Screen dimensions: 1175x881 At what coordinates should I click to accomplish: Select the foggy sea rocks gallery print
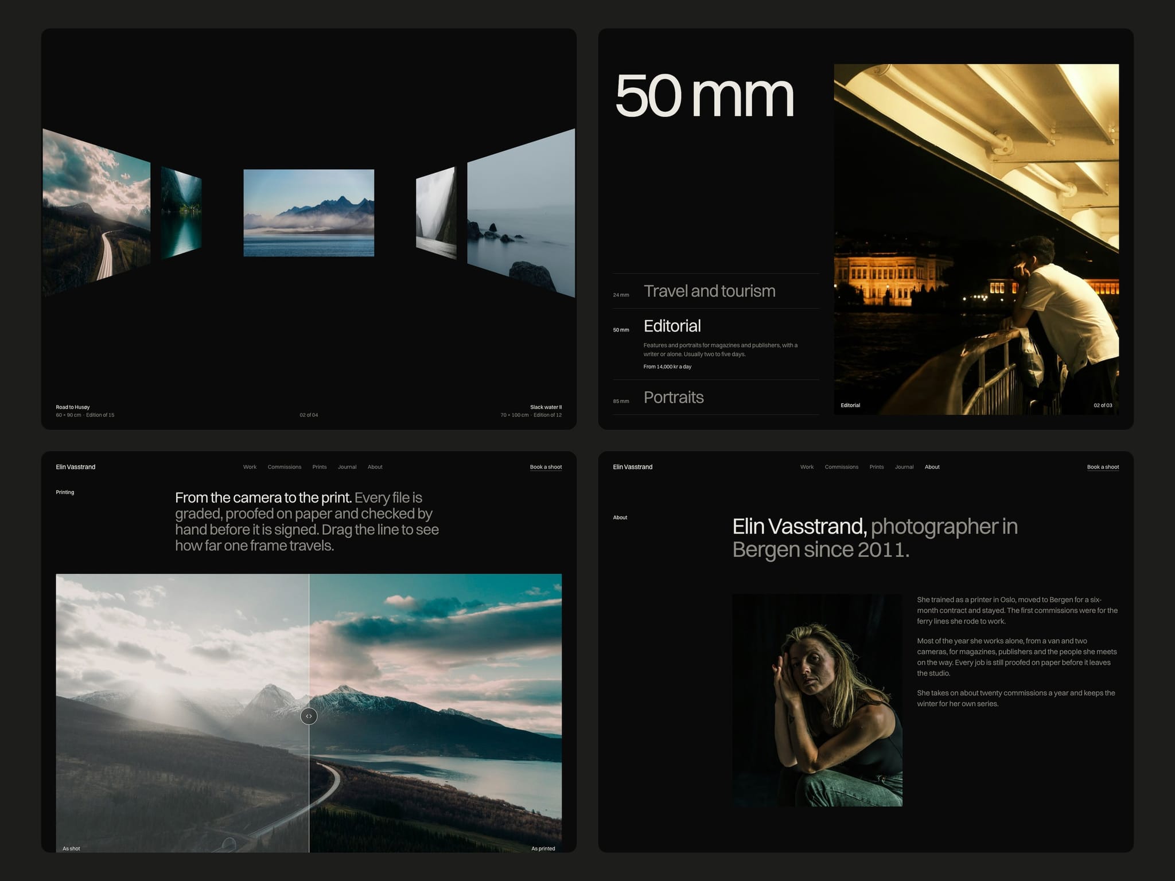[521, 213]
